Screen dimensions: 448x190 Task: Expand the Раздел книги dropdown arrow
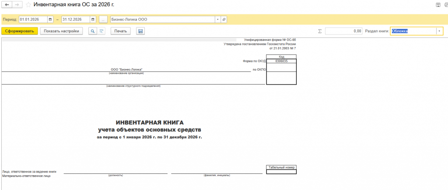439,31
